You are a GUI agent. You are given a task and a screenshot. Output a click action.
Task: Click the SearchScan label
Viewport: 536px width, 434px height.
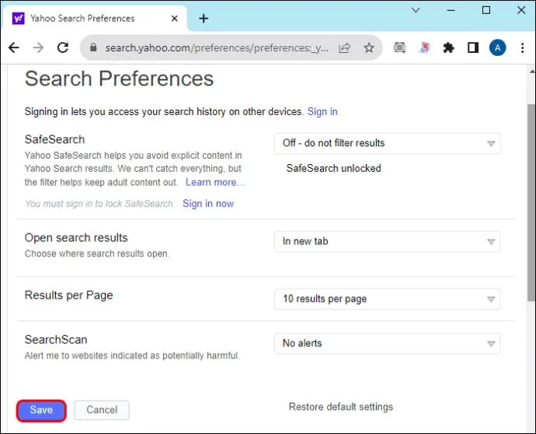(x=56, y=340)
